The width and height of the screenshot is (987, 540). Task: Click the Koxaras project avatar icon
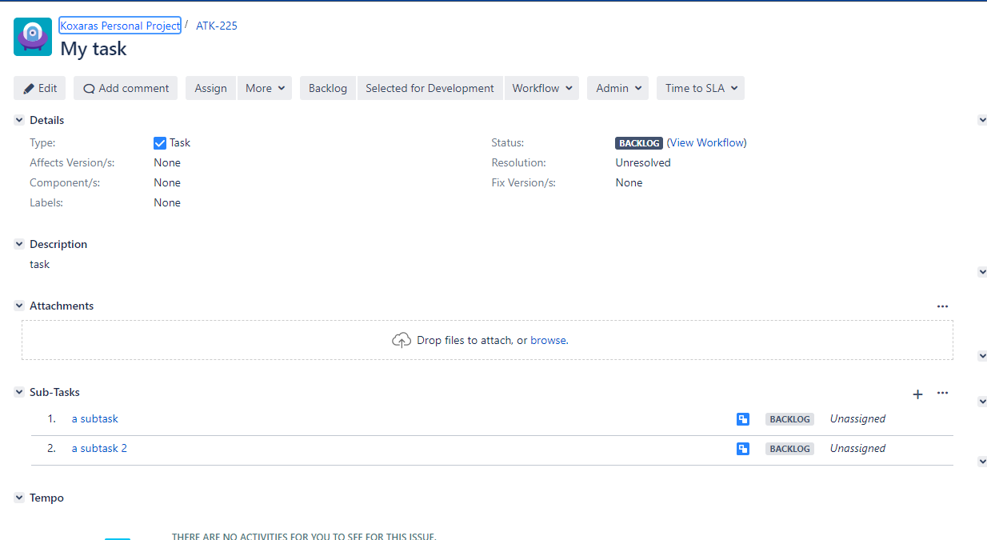[x=32, y=36]
